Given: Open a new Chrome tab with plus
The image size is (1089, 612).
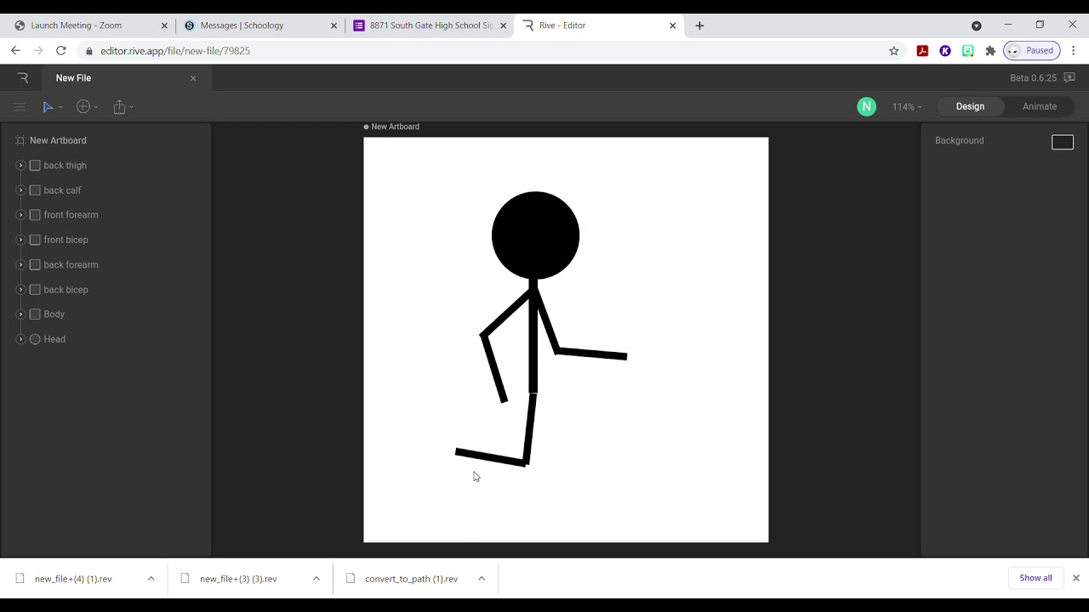Looking at the screenshot, I should pyautogui.click(x=699, y=25).
